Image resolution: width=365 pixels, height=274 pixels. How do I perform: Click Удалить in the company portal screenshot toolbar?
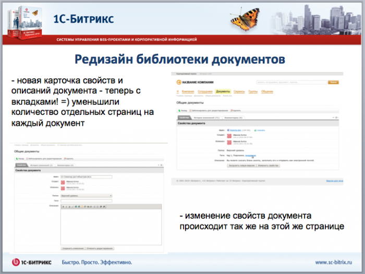tap(235, 111)
